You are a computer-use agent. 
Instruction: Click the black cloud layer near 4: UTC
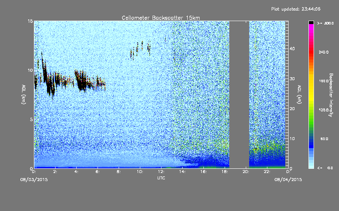[81, 81]
